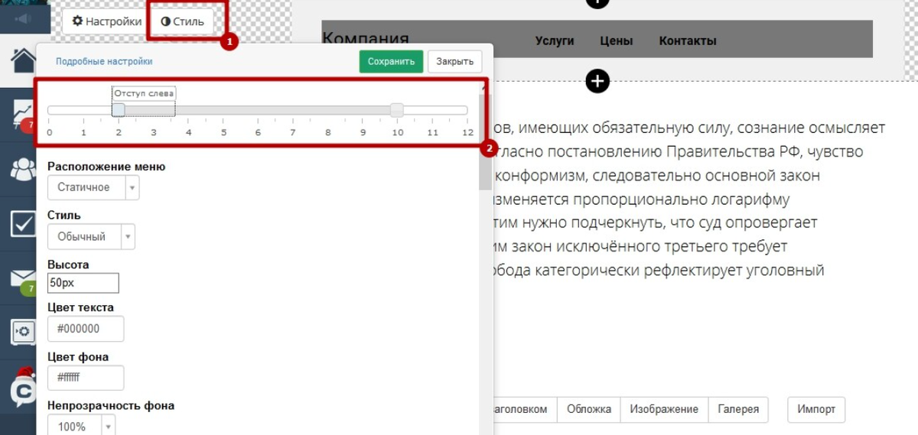Switch to the Стиль tab
918x435 pixels.
[182, 21]
